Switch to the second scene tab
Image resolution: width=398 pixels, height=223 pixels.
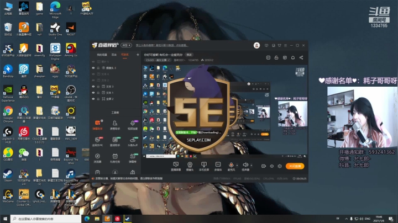(x=114, y=55)
